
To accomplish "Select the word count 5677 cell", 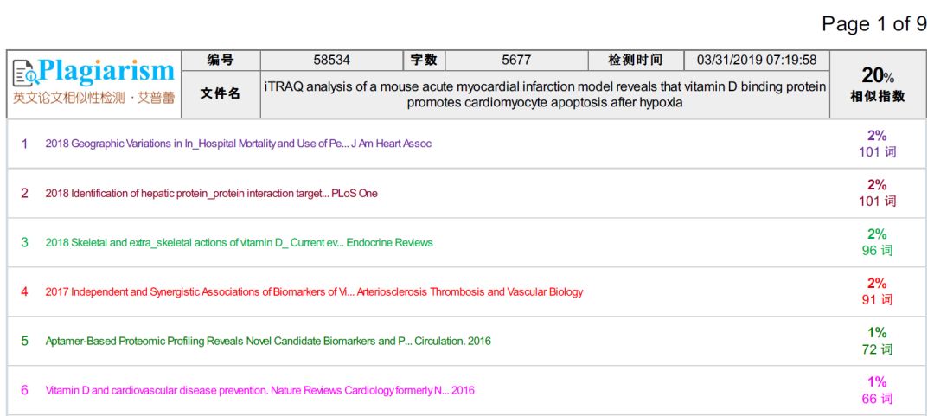I will pos(516,60).
